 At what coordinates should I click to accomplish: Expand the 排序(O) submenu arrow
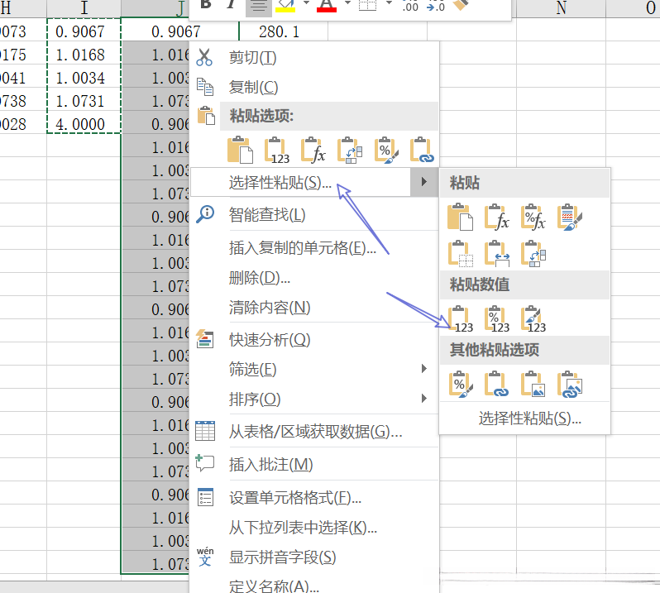click(423, 398)
